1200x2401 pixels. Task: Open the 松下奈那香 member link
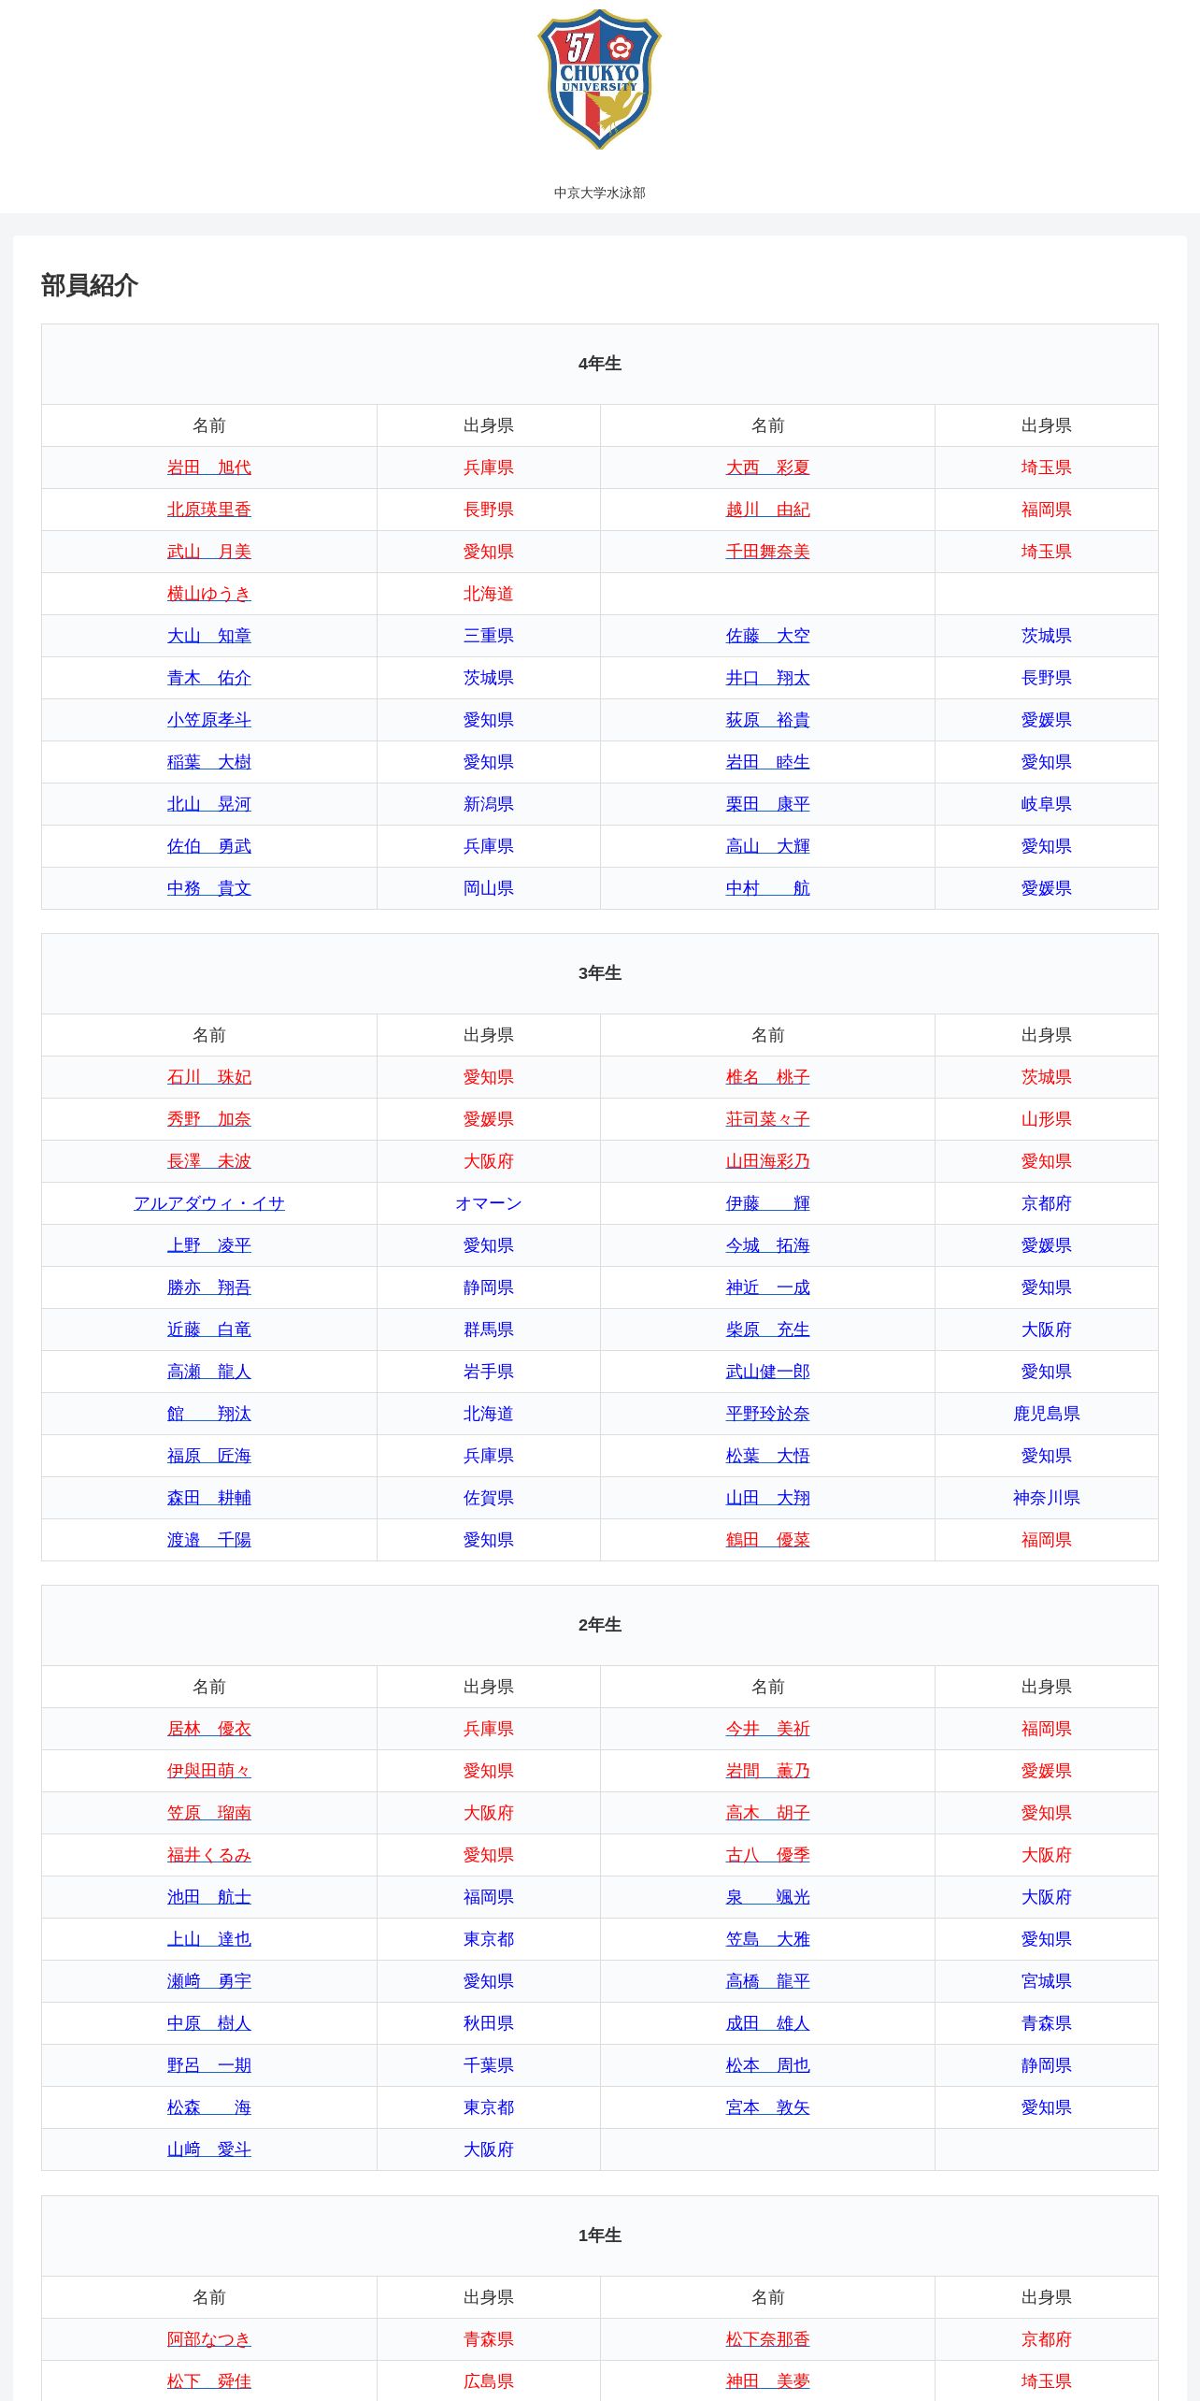(767, 2339)
